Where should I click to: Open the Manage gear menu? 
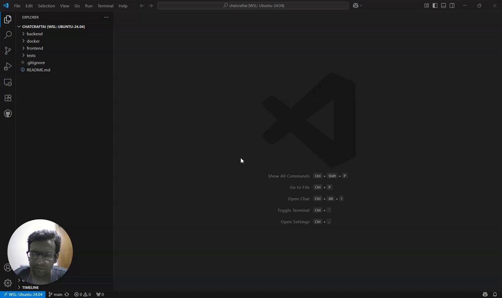pos(8,283)
